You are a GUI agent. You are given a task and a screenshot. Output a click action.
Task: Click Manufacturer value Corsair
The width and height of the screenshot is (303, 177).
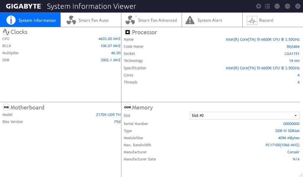point(293,152)
